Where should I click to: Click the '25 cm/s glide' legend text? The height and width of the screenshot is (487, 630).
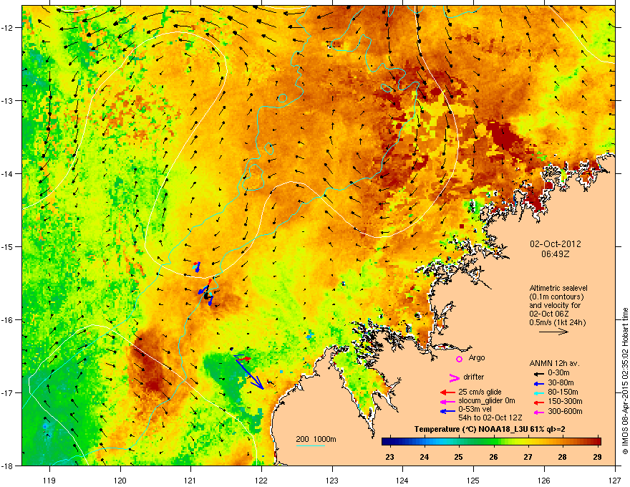coord(480,392)
